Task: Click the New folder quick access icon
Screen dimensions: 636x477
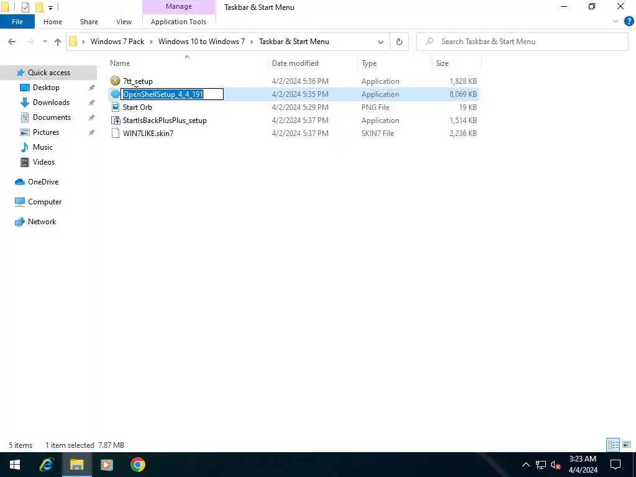Action: tap(39, 7)
